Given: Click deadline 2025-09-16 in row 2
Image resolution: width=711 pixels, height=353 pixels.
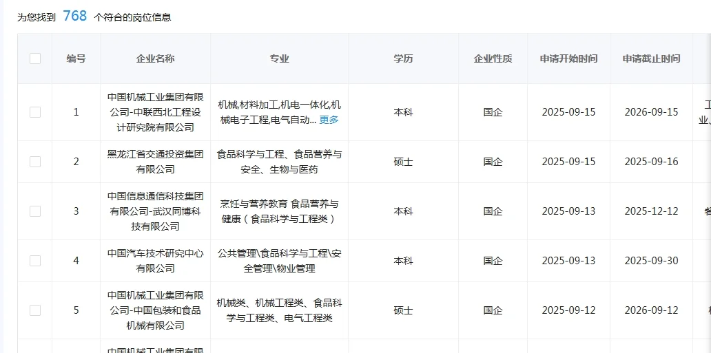Looking at the screenshot, I should tap(651, 162).
